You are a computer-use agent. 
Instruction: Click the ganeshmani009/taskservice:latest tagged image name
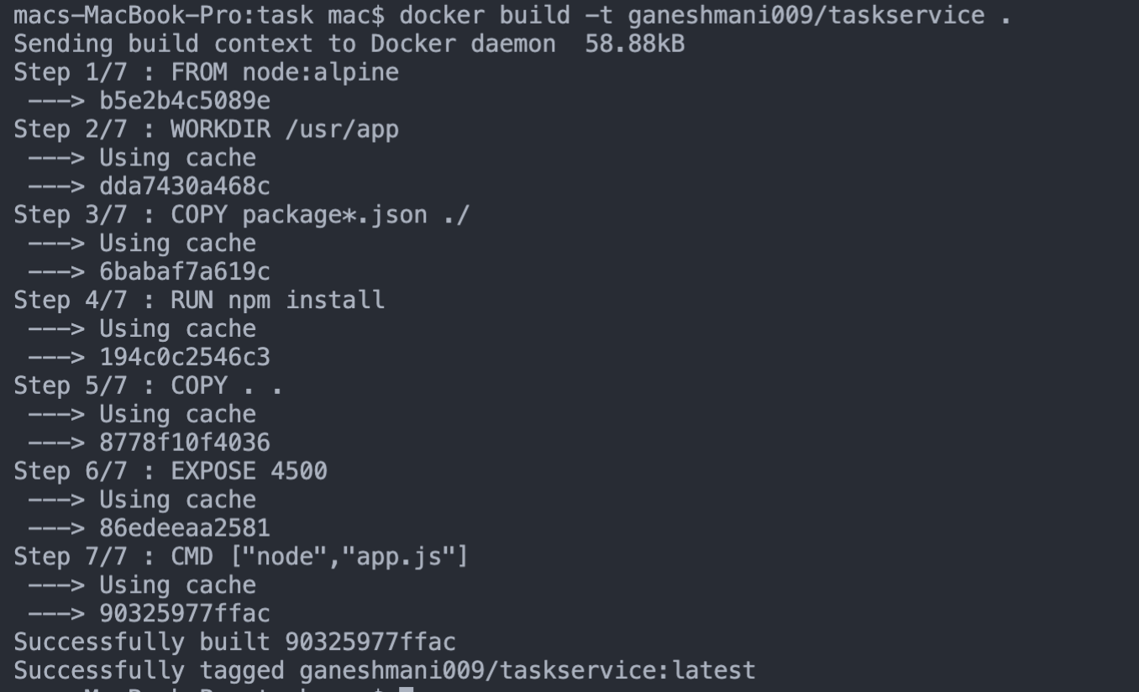click(527, 671)
